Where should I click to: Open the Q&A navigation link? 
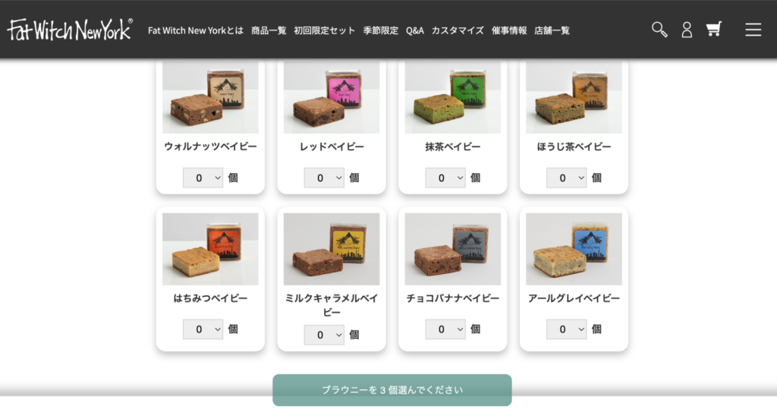coord(415,30)
